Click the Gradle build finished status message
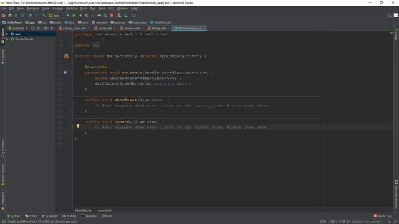Image resolution: width=399 pixels, height=224 pixels. point(42,222)
